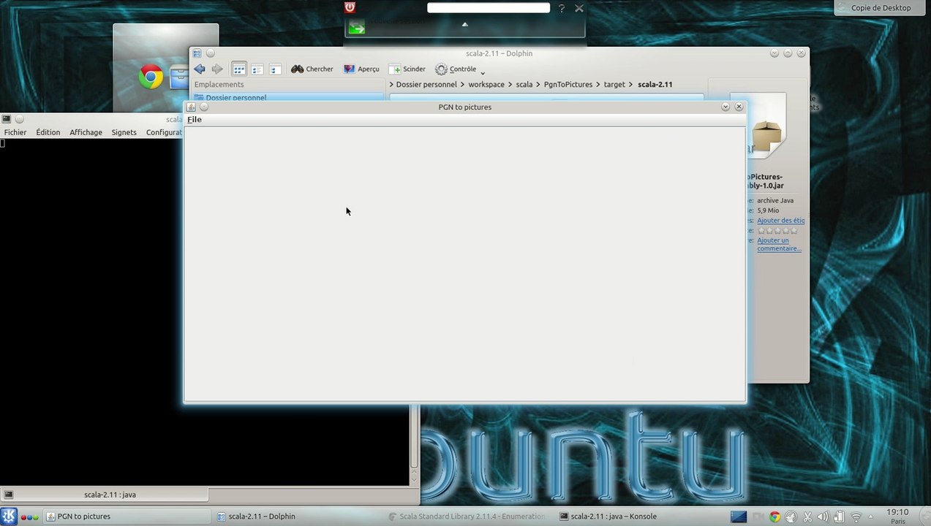Viewport: 931px width, 526px height.
Task: Open the Wi-Fi network tray icon
Action: [856, 517]
